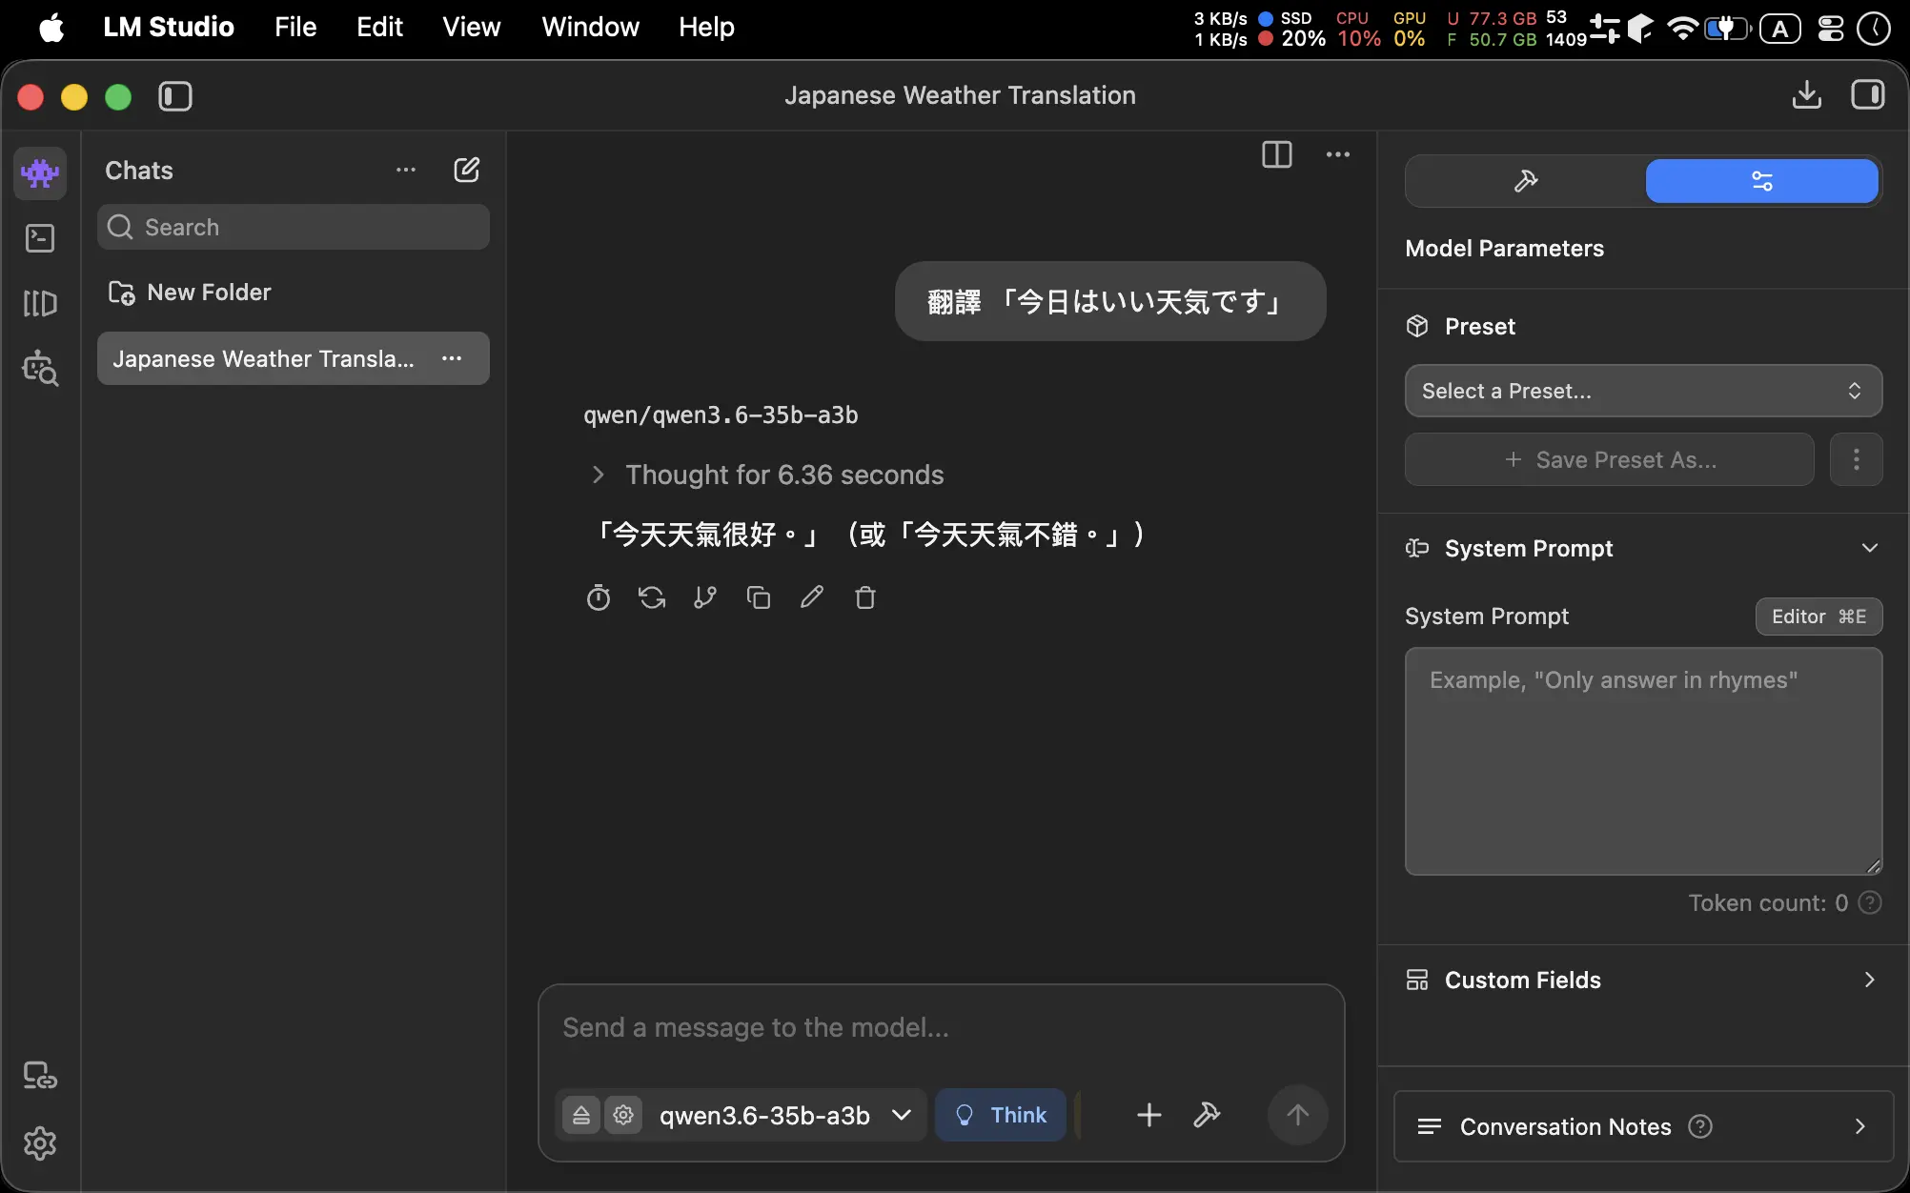Viewport: 1910px width, 1193px height.
Task: Open the LM Studio app menu
Action: coord(169,27)
